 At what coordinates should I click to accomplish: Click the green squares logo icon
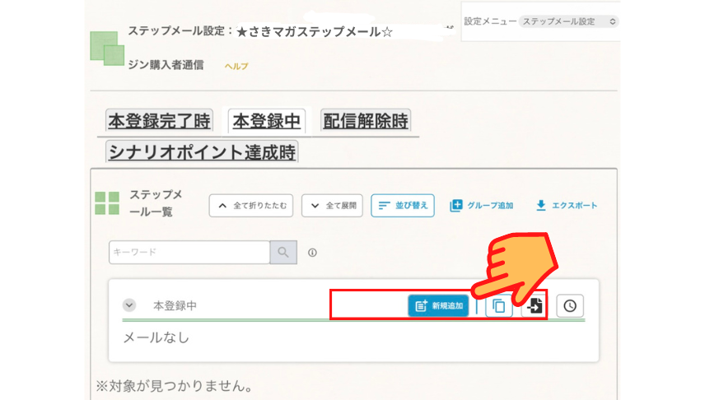pyautogui.click(x=107, y=48)
